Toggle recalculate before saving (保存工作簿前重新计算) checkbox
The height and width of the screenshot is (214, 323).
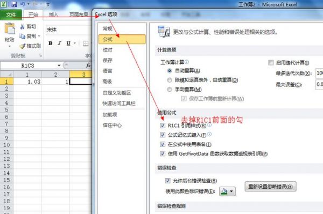point(184,99)
